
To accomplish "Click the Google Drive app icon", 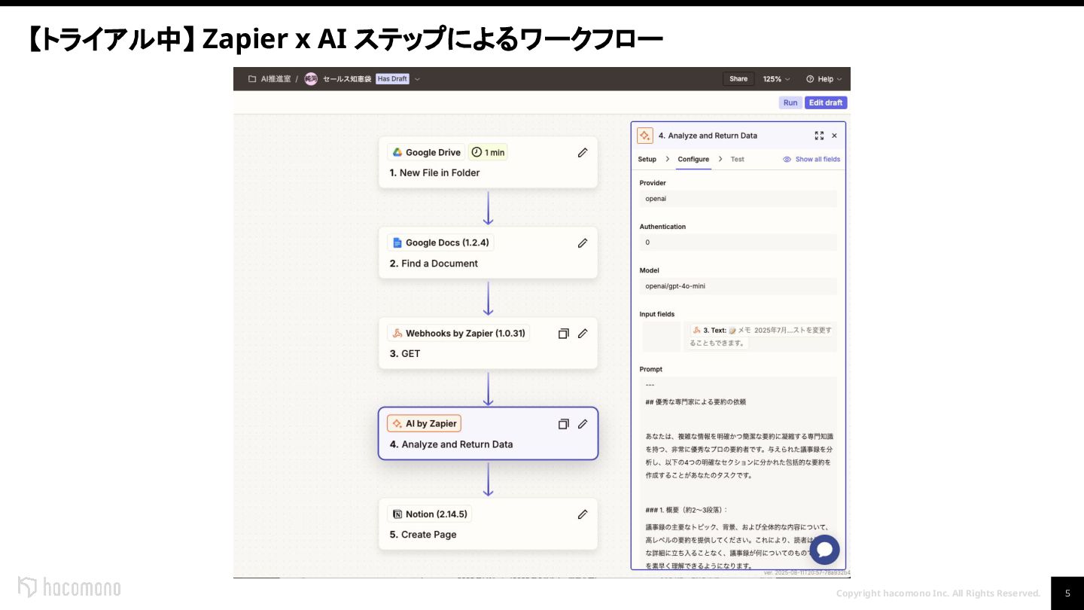I will pos(397,152).
